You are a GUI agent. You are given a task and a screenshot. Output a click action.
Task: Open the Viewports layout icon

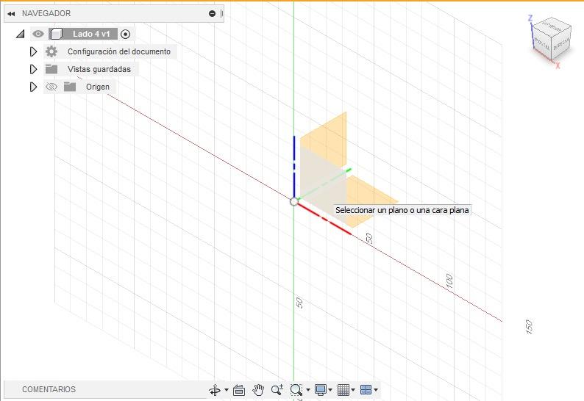point(366,390)
